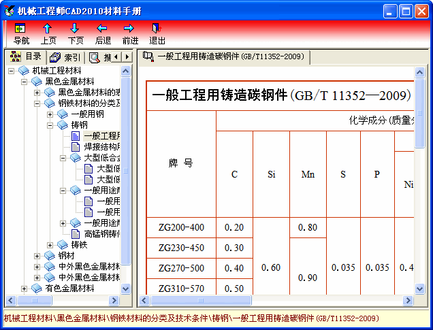Click the content scroll-left arrow
This screenshot has height=330, width=433.
coord(144,300)
